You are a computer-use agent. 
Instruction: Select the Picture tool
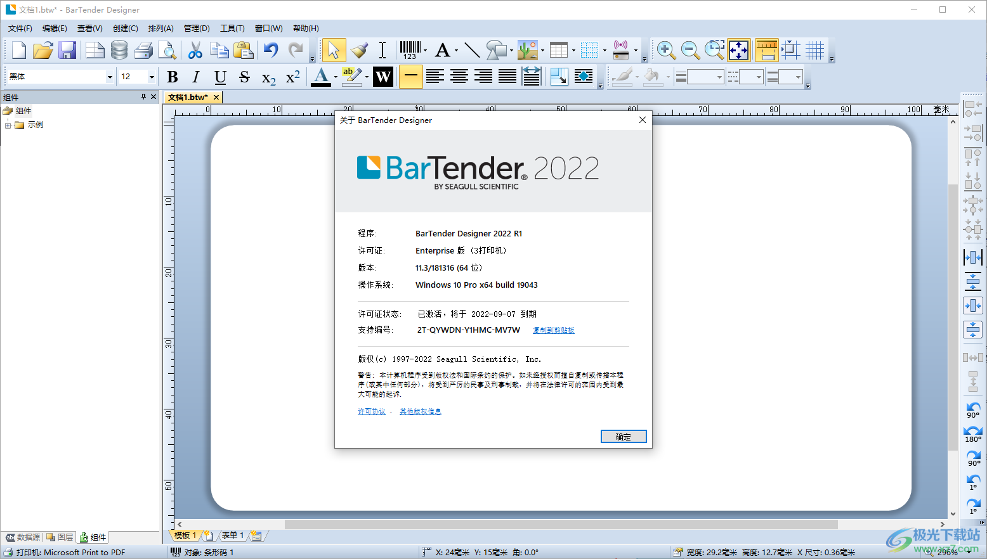(527, 50)
